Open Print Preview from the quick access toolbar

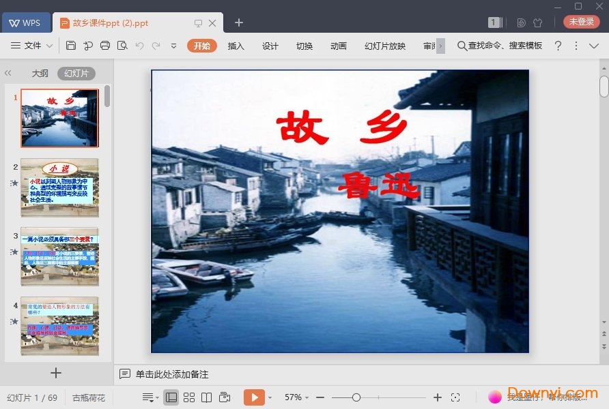click(122, 46)
